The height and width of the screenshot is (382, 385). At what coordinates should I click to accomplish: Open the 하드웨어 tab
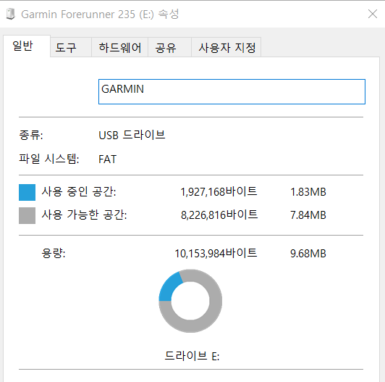pyautogui.click(x=120, y=47)
